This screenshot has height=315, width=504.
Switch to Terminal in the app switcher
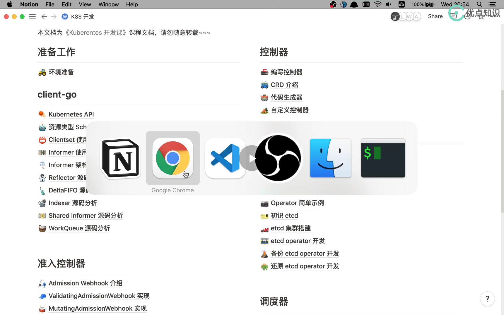[x=383, y=158]
